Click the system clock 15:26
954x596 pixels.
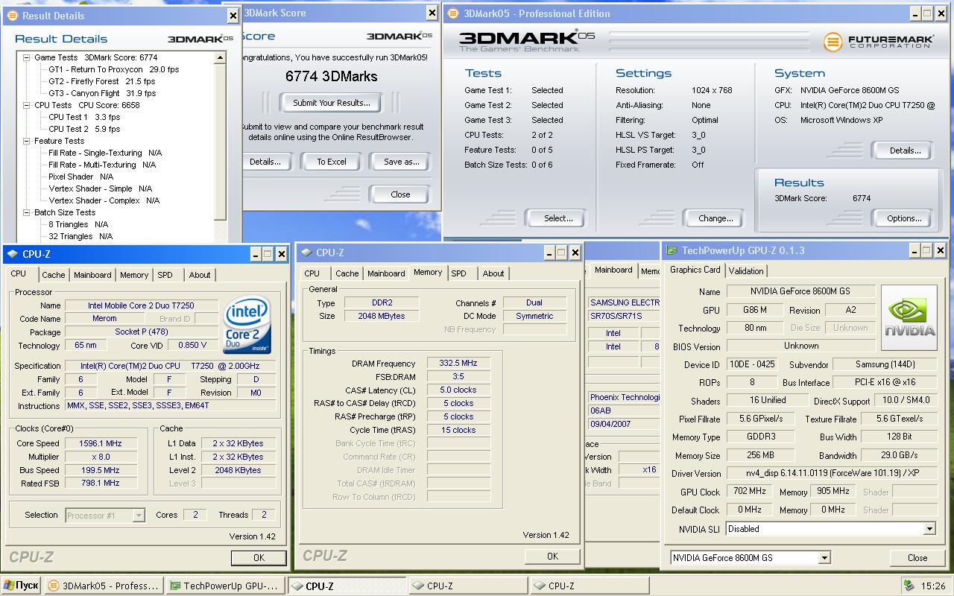(932, 586)
